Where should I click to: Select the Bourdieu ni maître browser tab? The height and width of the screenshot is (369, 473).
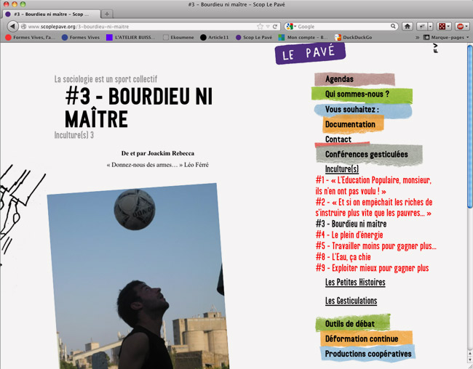(51, 14)
